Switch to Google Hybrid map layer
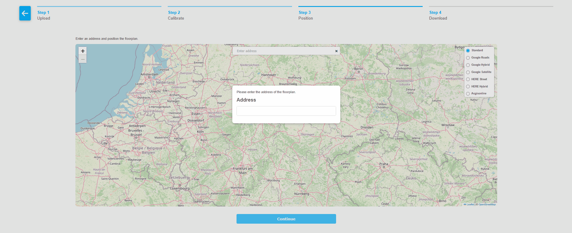 [x=468, y=65]
